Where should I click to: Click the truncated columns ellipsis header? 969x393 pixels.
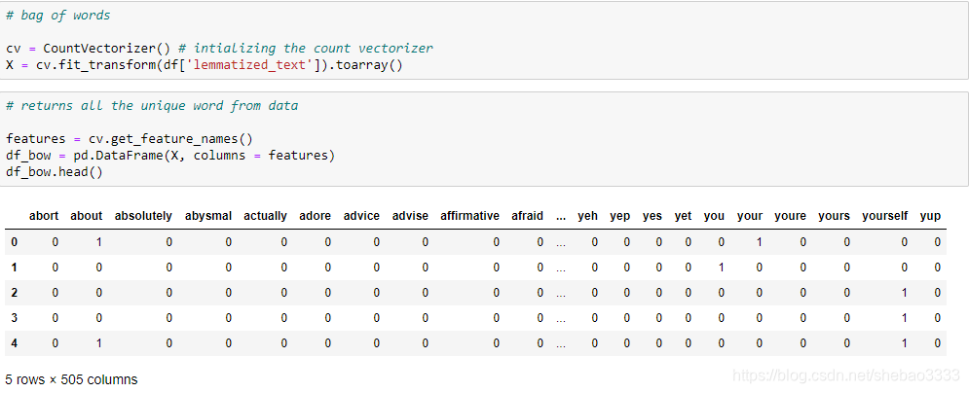[561, 217]
